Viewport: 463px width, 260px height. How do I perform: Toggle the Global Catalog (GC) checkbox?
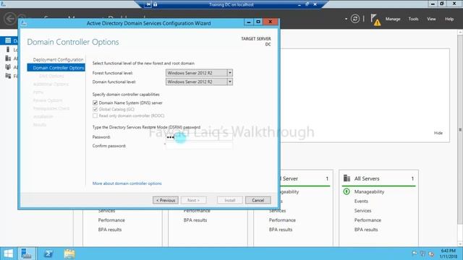pos(95,109)
